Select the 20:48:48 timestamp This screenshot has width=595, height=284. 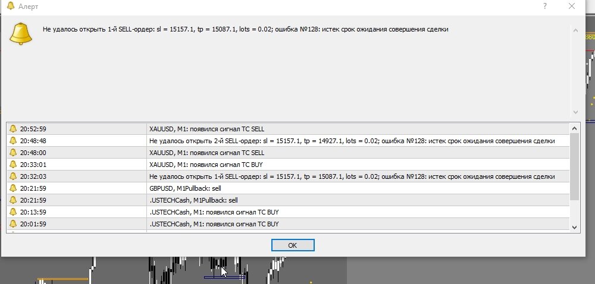(33, 141)
